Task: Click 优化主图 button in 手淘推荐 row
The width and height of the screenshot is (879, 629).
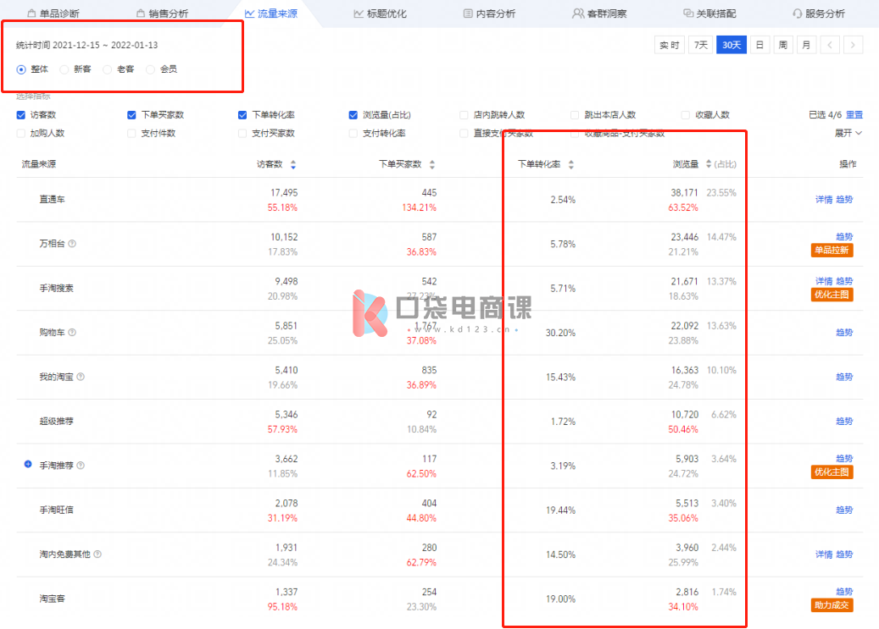Action: pyautogui.click(x=832, y=472)
